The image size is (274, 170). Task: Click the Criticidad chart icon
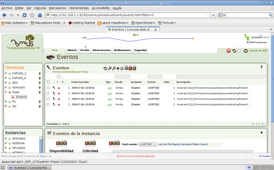[x=90, y=143]
